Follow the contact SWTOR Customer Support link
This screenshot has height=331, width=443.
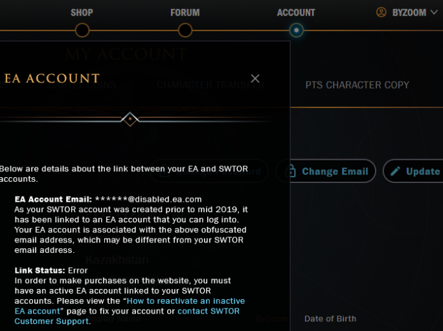[x=208, y=311]
